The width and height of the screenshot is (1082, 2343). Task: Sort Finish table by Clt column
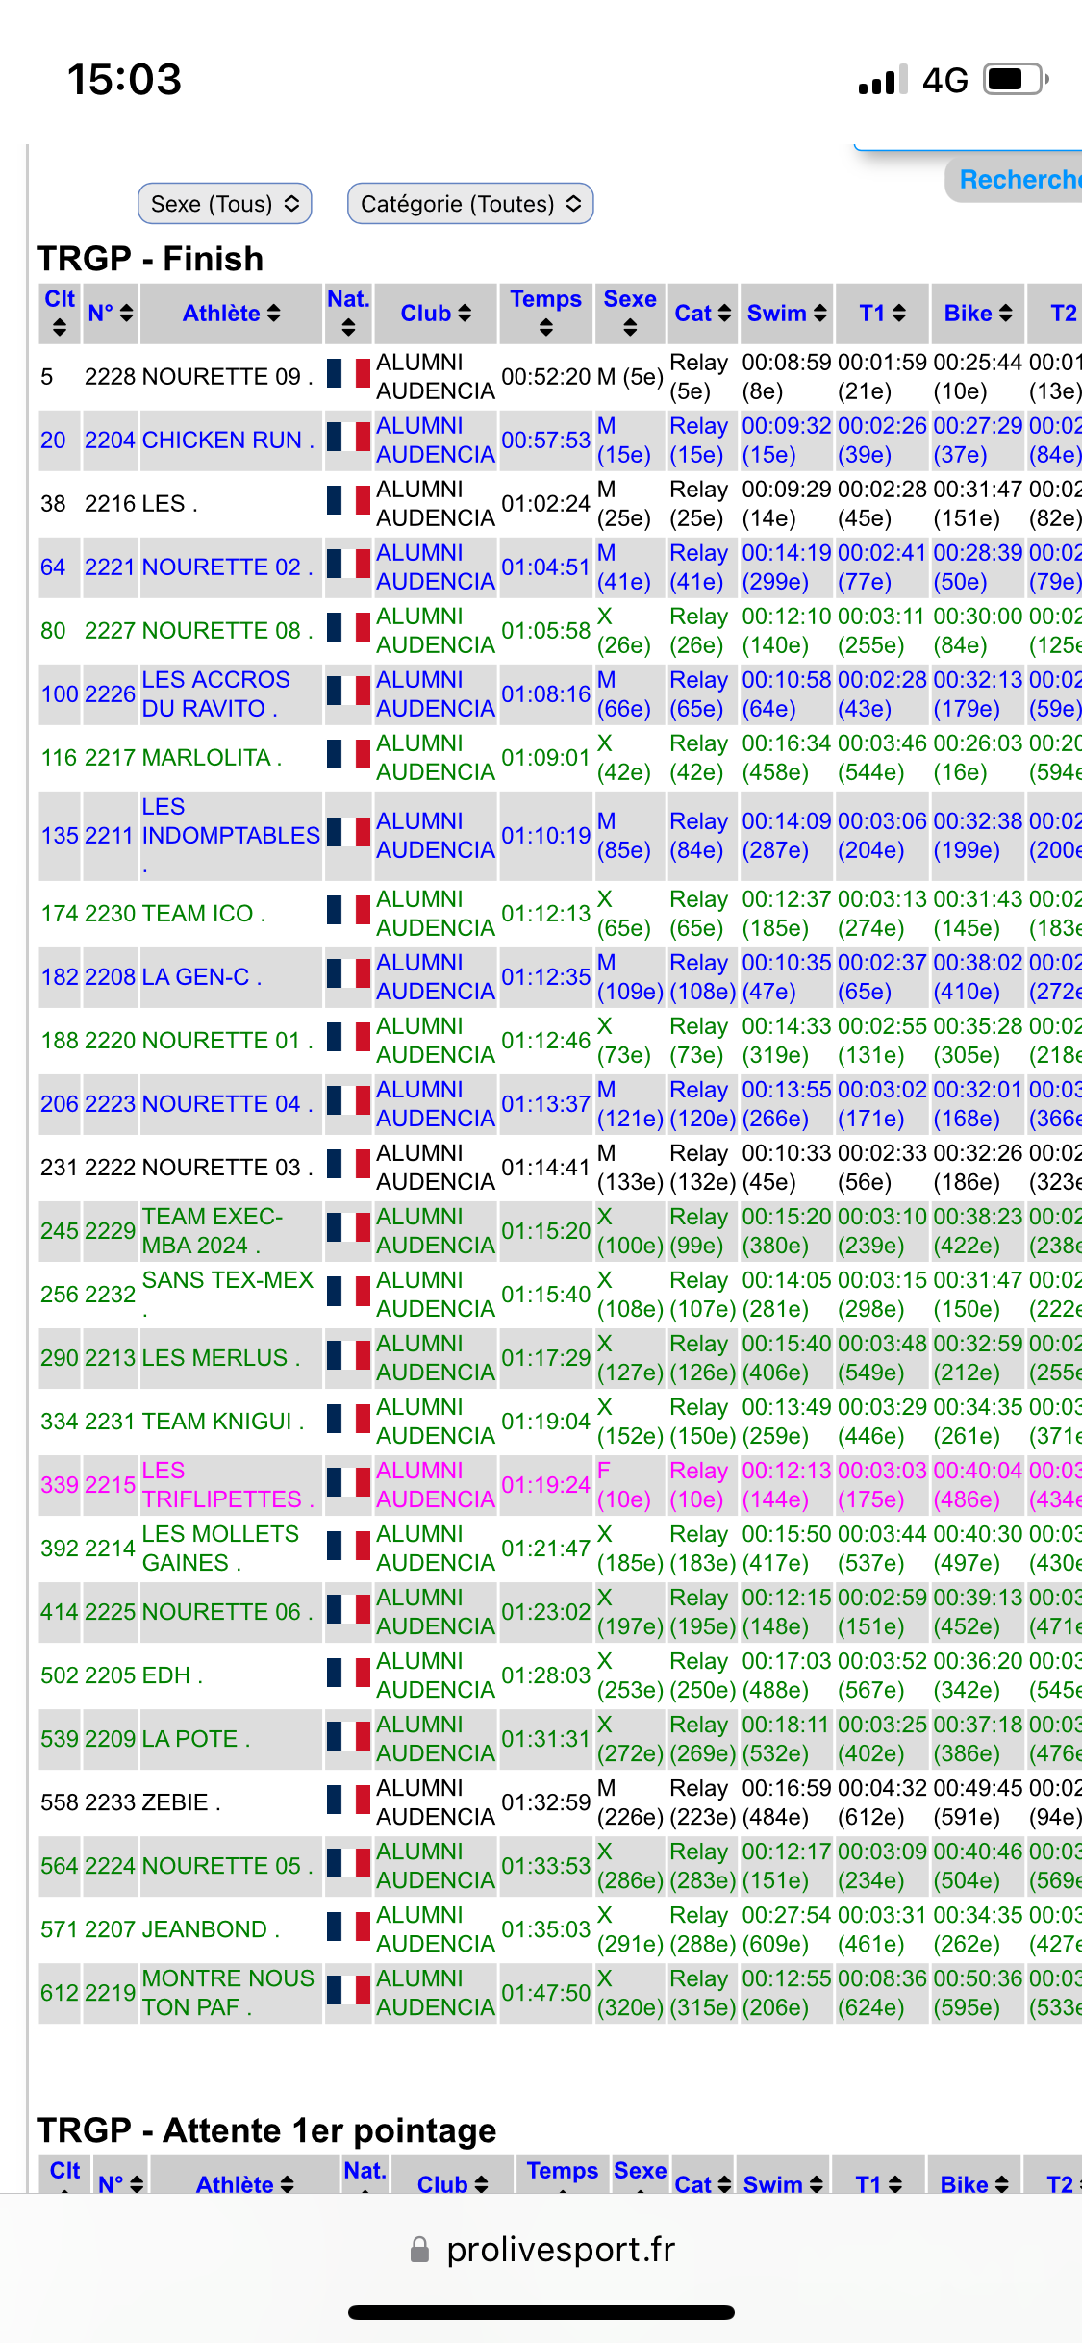[x=60, y=313]
